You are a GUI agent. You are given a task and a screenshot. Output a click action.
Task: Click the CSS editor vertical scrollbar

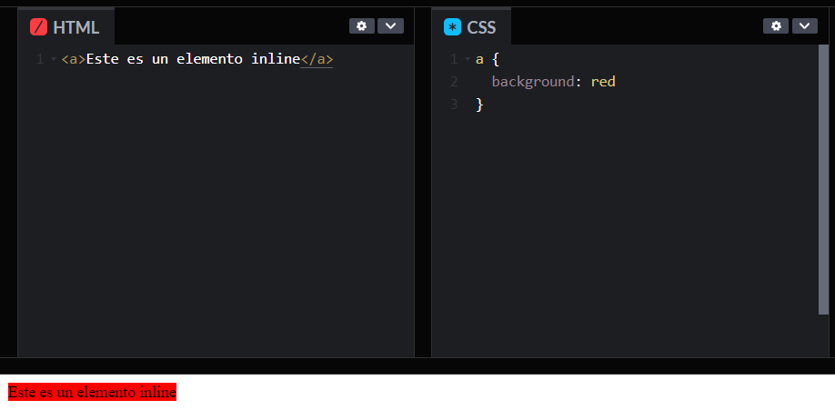823,179
